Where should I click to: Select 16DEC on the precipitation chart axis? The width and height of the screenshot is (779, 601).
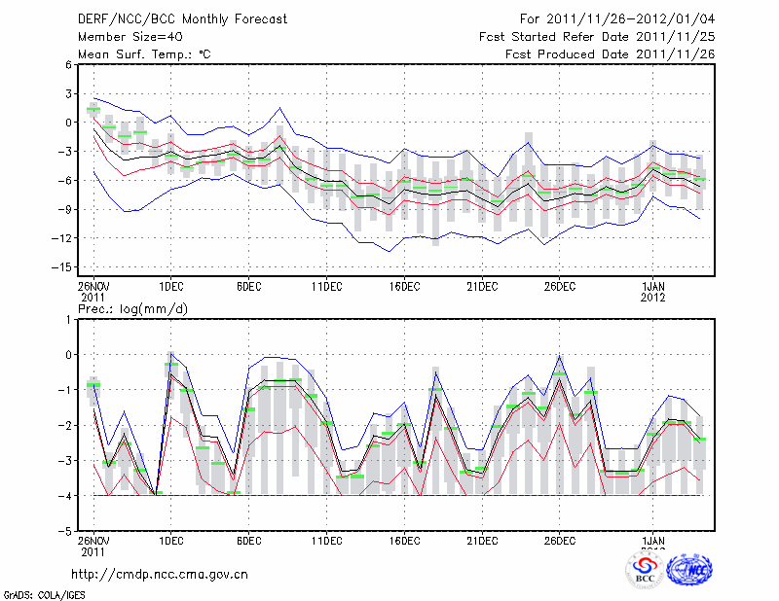pyautogui.click(x=404, y=541)
